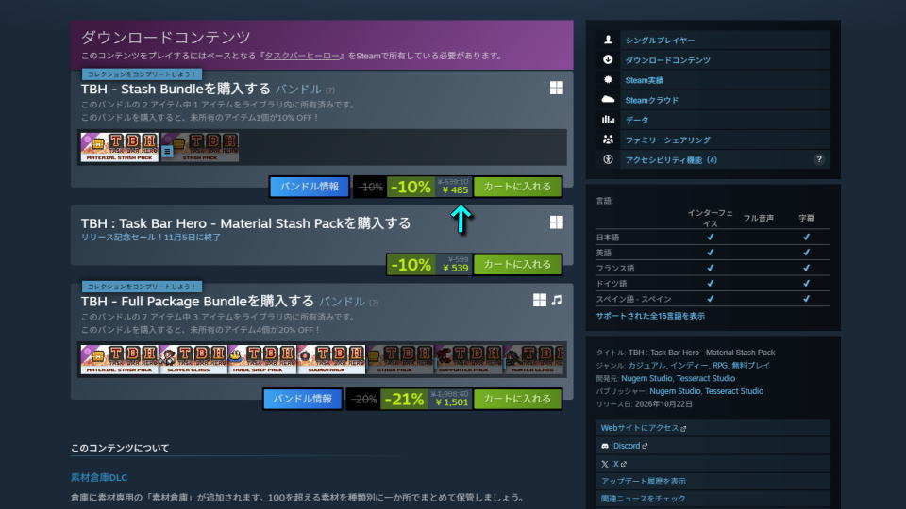Click the RPG genre link
This screenshot has height=509, width=906.
click(719, 366)
